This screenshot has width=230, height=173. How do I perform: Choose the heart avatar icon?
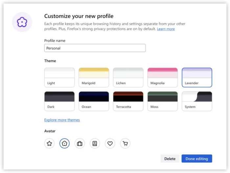110,143
